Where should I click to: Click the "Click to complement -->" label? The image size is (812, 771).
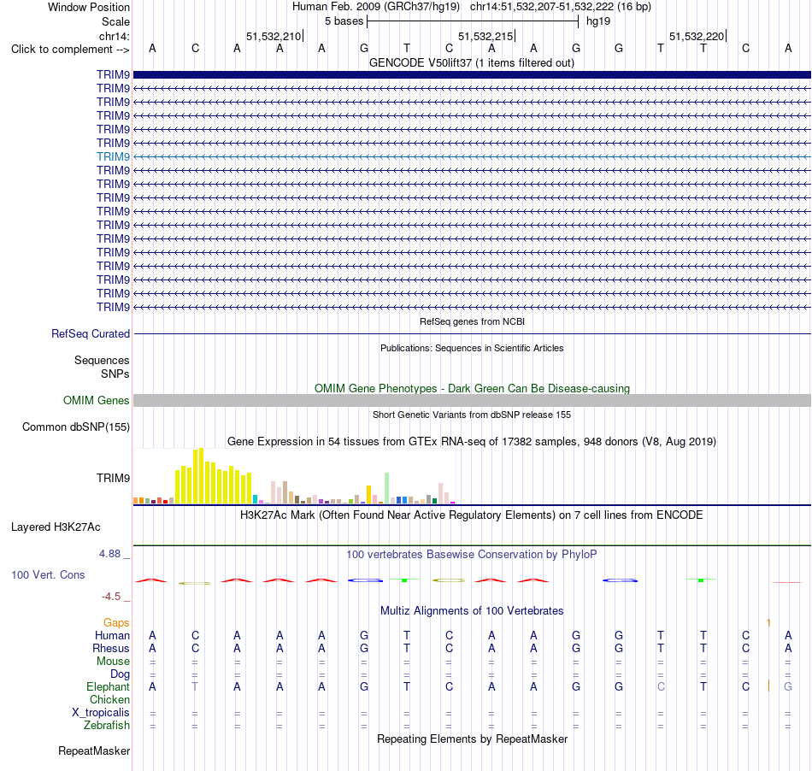[x=70, y=50]
